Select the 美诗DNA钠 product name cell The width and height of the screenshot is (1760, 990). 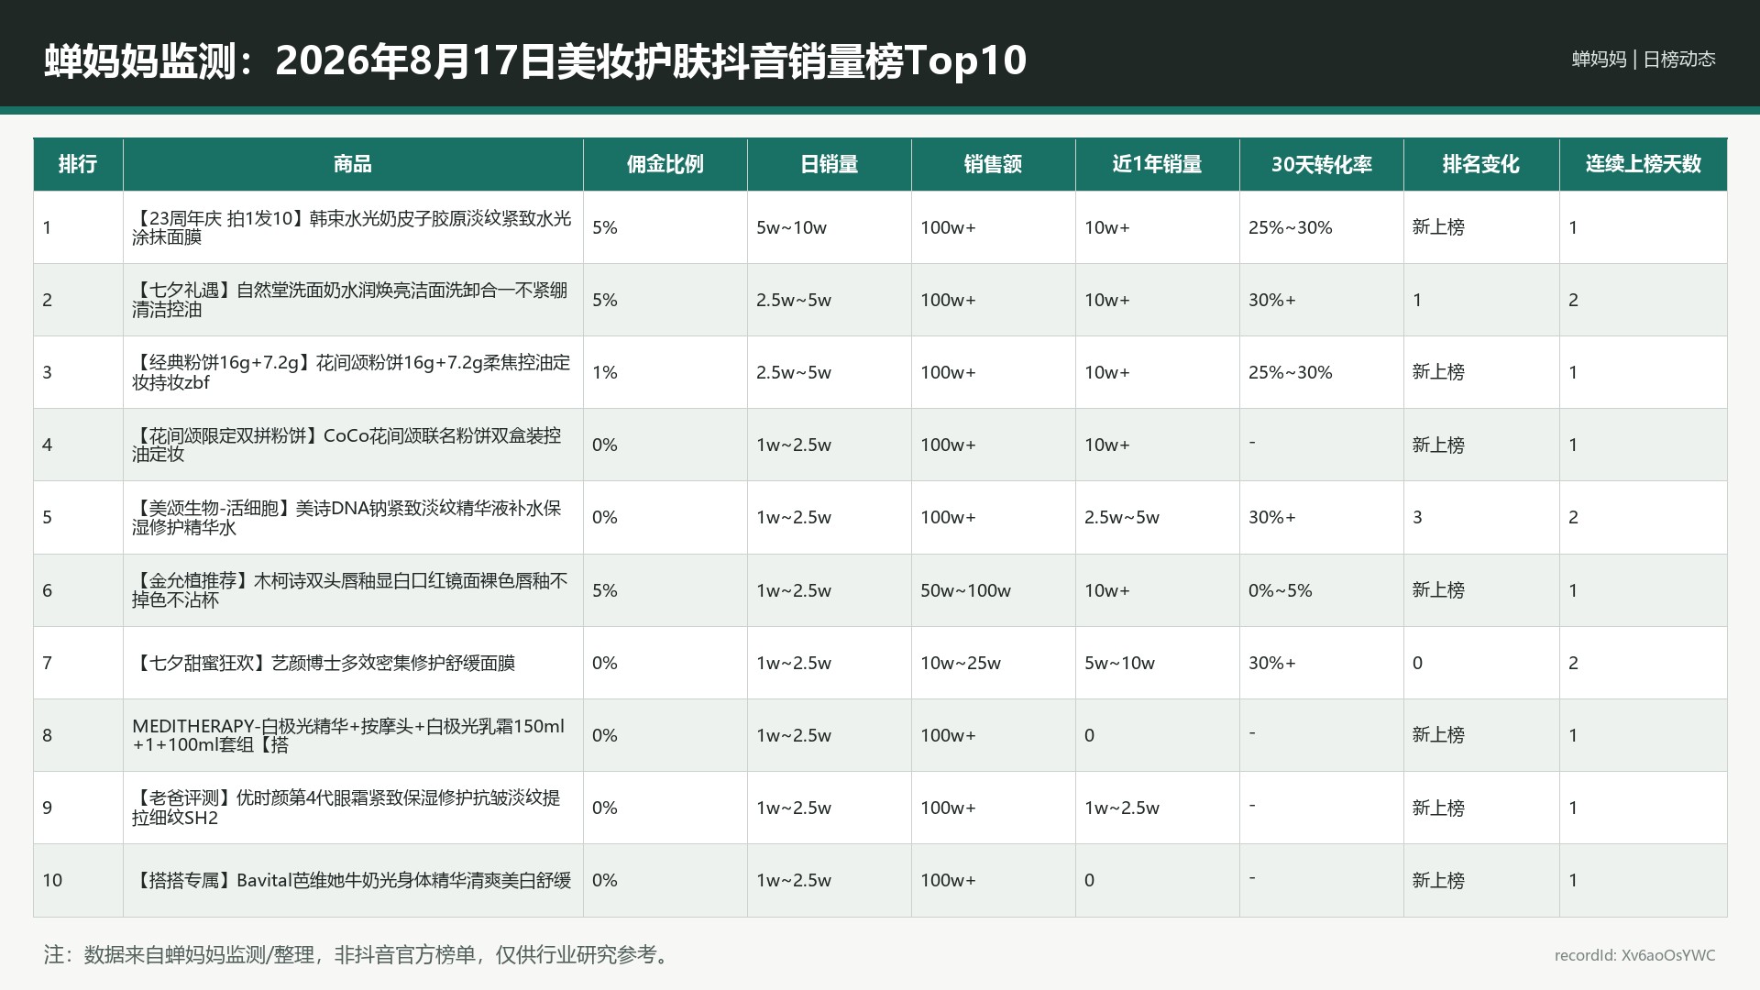[353, 517]
